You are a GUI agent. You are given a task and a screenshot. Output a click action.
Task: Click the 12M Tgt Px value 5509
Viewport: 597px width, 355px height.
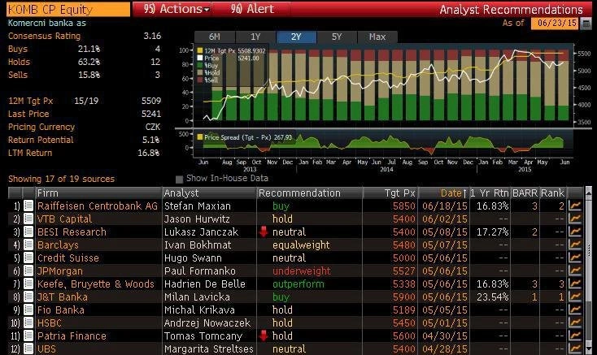point(151,101)
